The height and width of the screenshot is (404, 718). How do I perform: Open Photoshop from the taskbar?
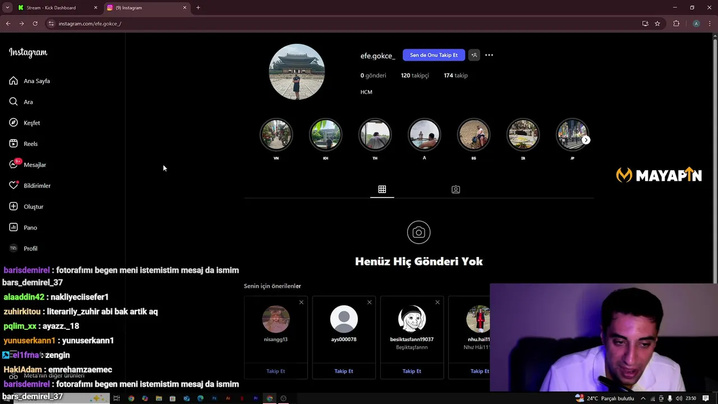214,398
